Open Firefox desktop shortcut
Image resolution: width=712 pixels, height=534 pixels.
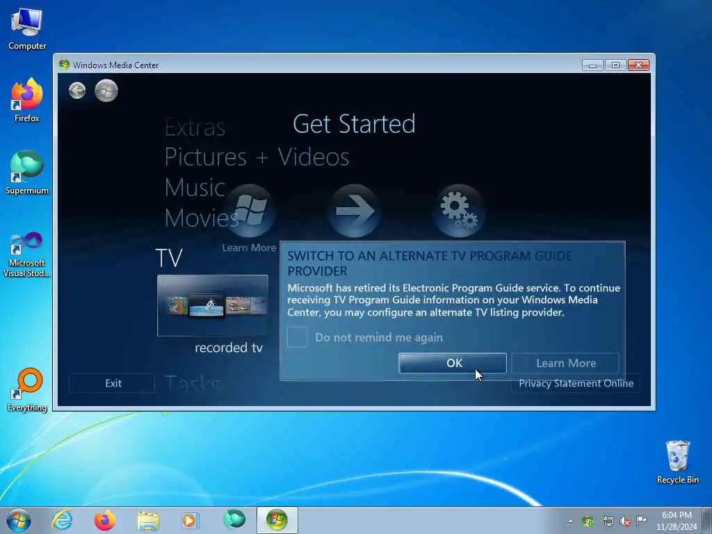27,100
